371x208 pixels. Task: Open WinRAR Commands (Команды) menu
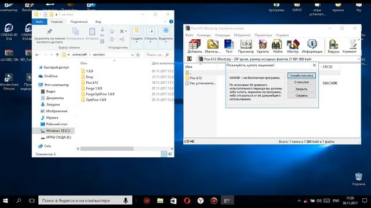[203, 35]
